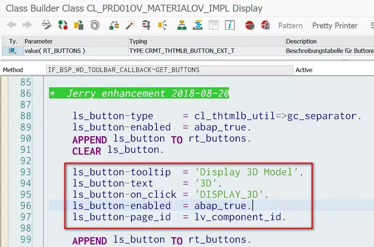374x247 pixels.
Task: Click the Method name input field
Action: pyautogui.click(x=169, y=70)
